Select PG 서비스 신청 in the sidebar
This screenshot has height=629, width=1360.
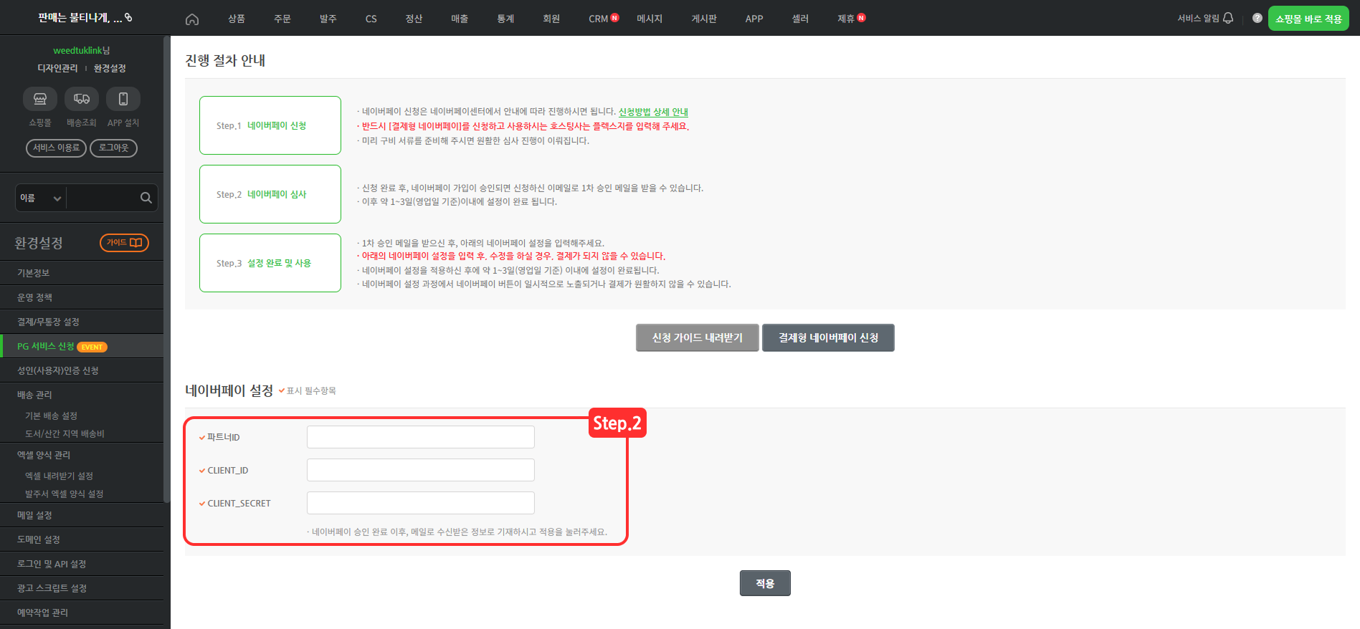pos(82,346)
